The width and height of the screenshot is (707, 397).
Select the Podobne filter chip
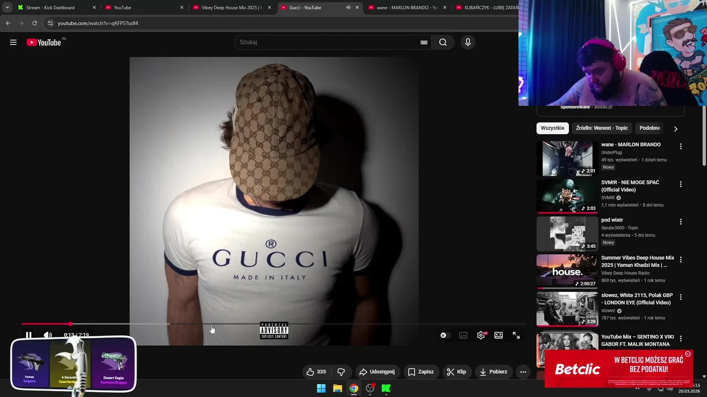coord(650,128)
